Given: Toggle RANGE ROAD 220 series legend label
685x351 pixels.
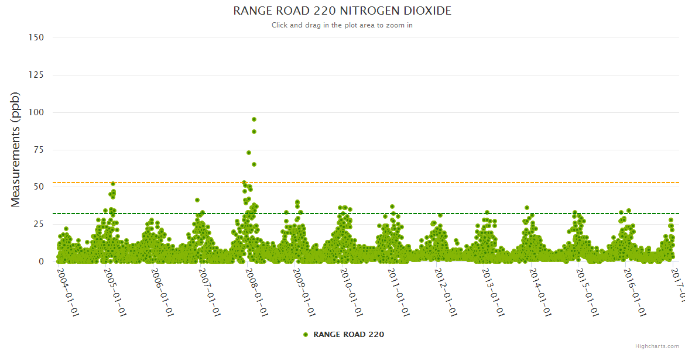Looking at the screenshot, I should pos(348,335).
